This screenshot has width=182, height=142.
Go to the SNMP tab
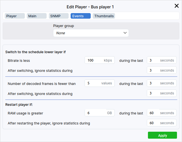(59, 16)
